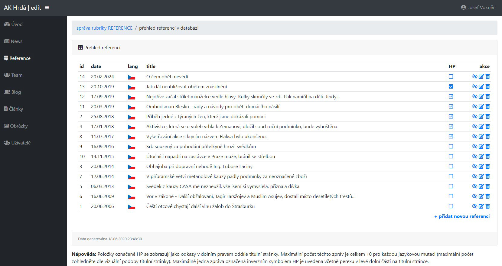Viewport: 502px width, 266px height.
Task: Uncheck the HP checkbox for reference 13
Action: tap(451, 87)
